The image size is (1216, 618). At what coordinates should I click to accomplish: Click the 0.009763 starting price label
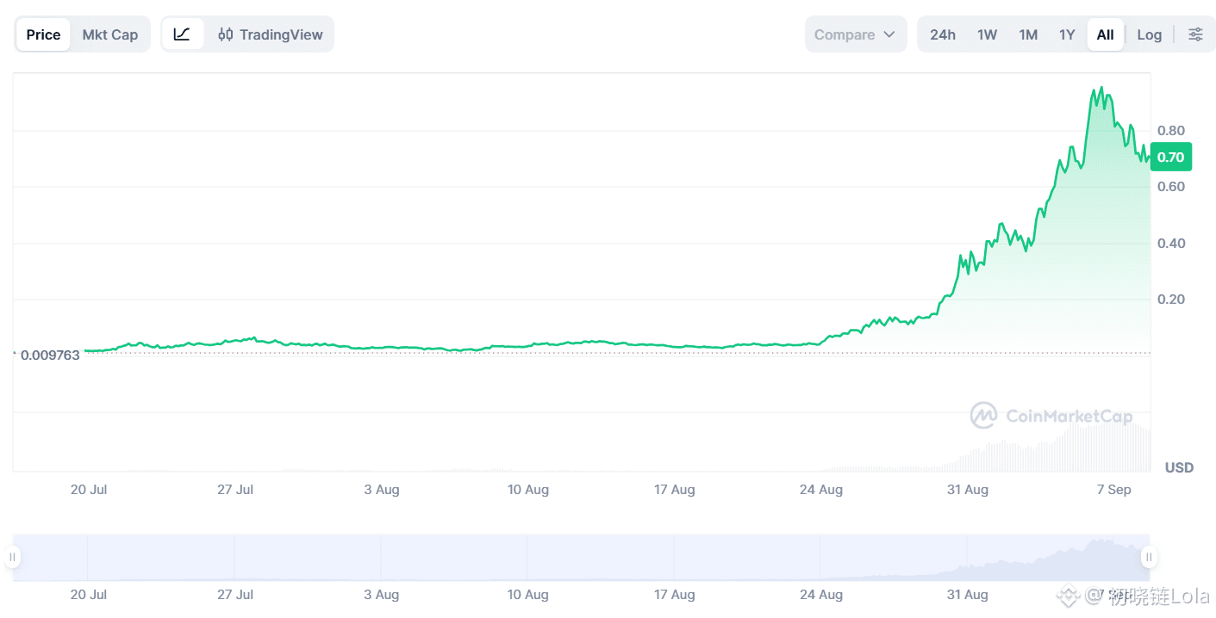coord(50,355)
